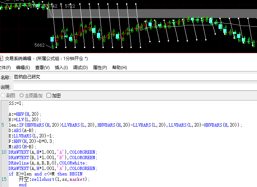Open the 调试(D) menu
Image resolution: width=257 pixels, height=187 pixels.
[x=80, y=67]
